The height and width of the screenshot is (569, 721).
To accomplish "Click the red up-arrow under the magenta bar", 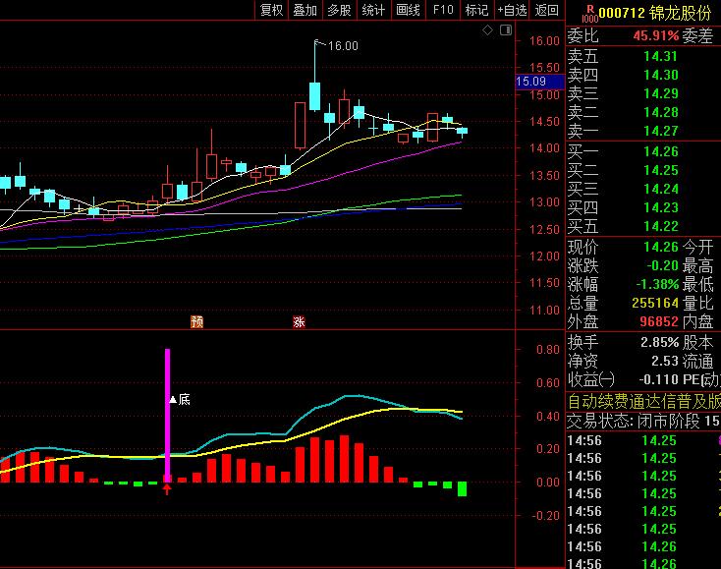I will pyautogui.click(x=167, y=488).
